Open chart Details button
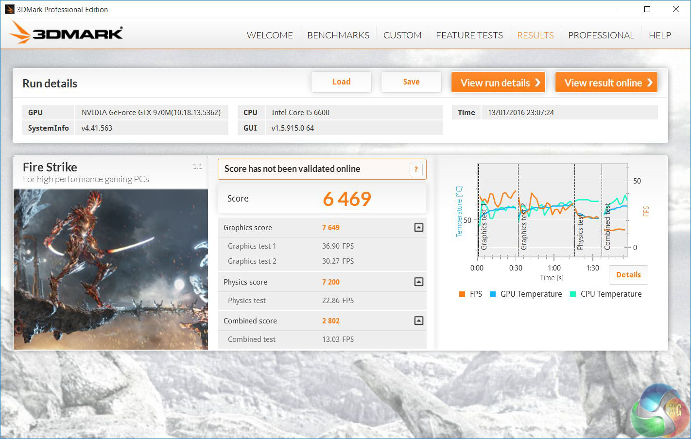The image size is (691, 439). 628,275
